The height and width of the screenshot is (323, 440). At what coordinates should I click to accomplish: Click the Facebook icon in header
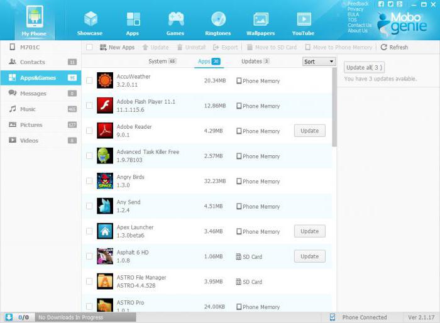tap(381, 4)
